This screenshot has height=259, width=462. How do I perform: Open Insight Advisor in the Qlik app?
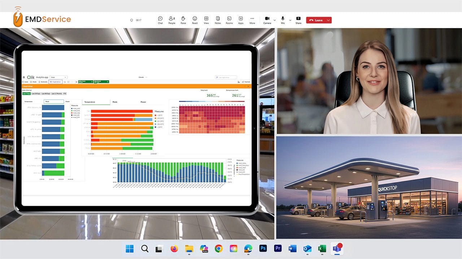56,82
